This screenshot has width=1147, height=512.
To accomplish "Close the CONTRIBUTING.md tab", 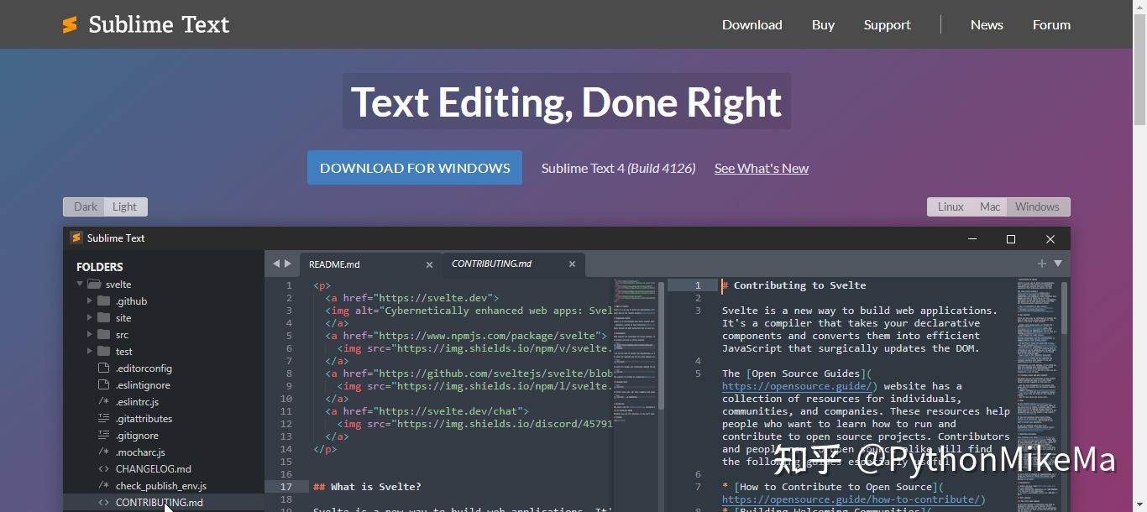I will (572, 264).
